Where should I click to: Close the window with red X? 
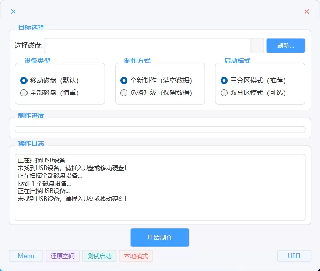click(x=306, y=11)
